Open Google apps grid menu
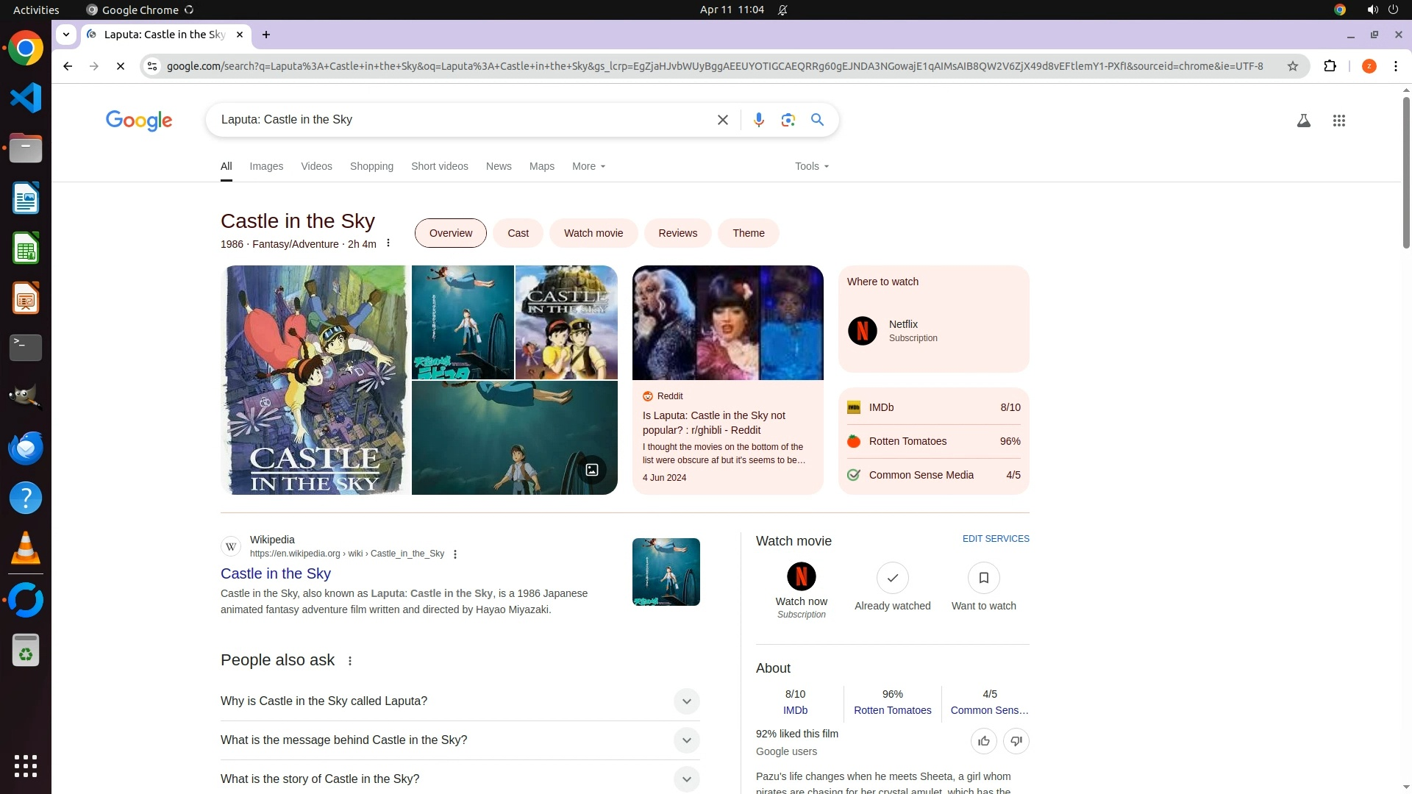 coord(1338,121)
